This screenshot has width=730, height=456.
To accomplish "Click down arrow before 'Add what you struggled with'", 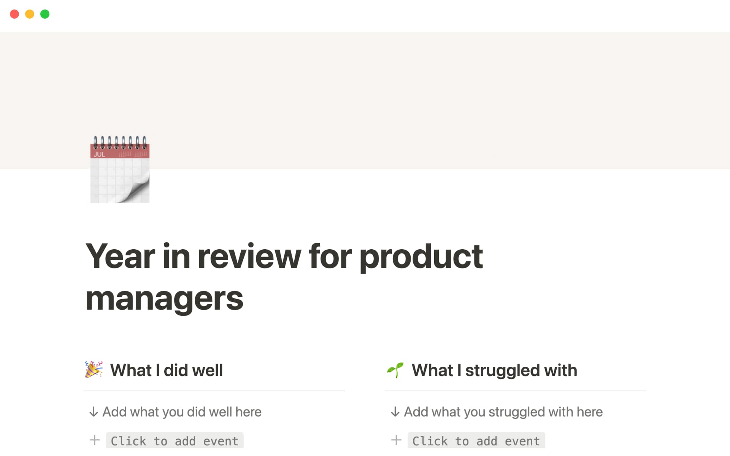I will pyautogui.click(x=395, y=412).
